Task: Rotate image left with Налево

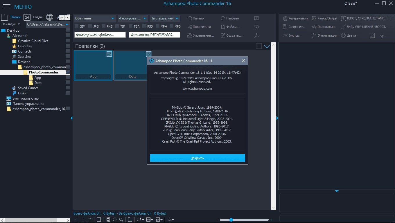Action: (x=195, y=18)
